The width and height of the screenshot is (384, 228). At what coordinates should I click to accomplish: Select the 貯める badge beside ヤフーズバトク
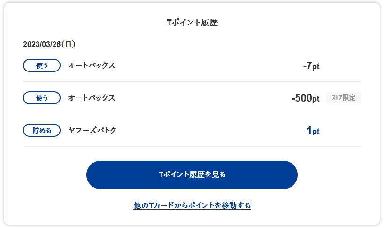pyautogui.click(x=42, y=130)
